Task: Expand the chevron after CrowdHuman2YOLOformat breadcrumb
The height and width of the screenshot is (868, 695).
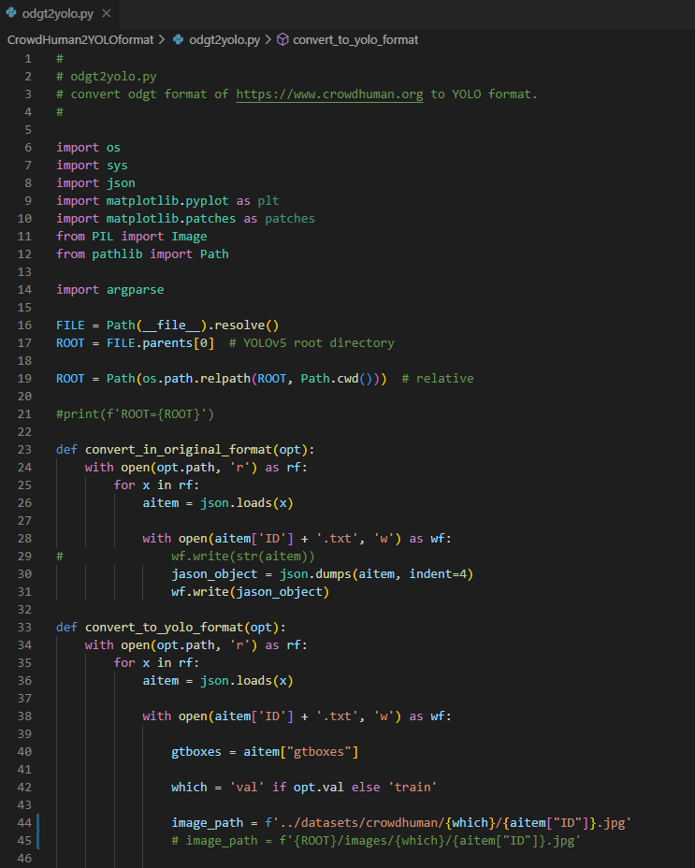Action: (162, 40)
